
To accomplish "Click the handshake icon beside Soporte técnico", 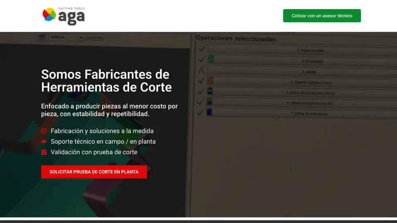I will (x=44, y=142).
